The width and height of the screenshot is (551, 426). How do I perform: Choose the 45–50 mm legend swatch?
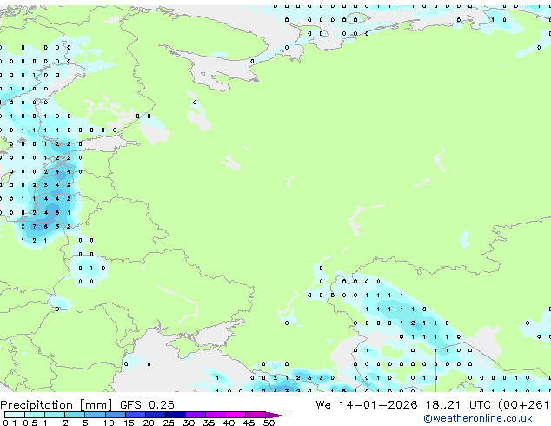click(256, 415)
